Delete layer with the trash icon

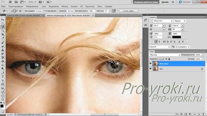[203, 114]
